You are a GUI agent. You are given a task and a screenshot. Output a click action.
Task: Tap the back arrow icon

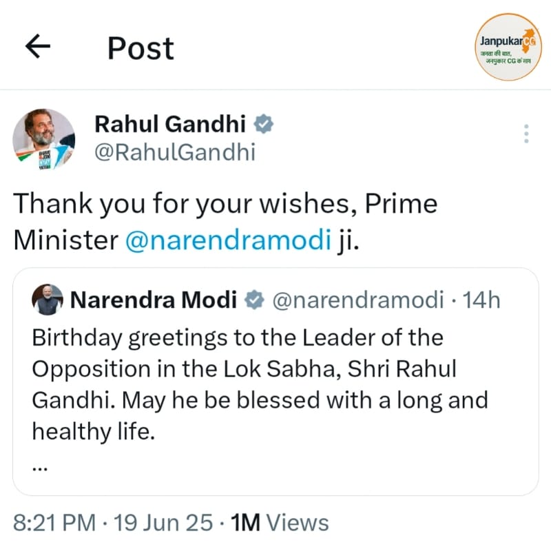38,47
